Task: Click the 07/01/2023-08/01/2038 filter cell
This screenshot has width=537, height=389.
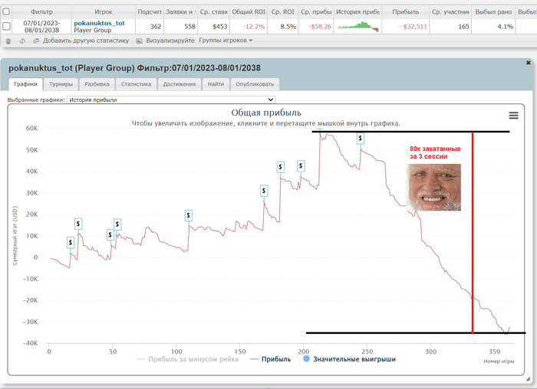Action: coord(41,26)
